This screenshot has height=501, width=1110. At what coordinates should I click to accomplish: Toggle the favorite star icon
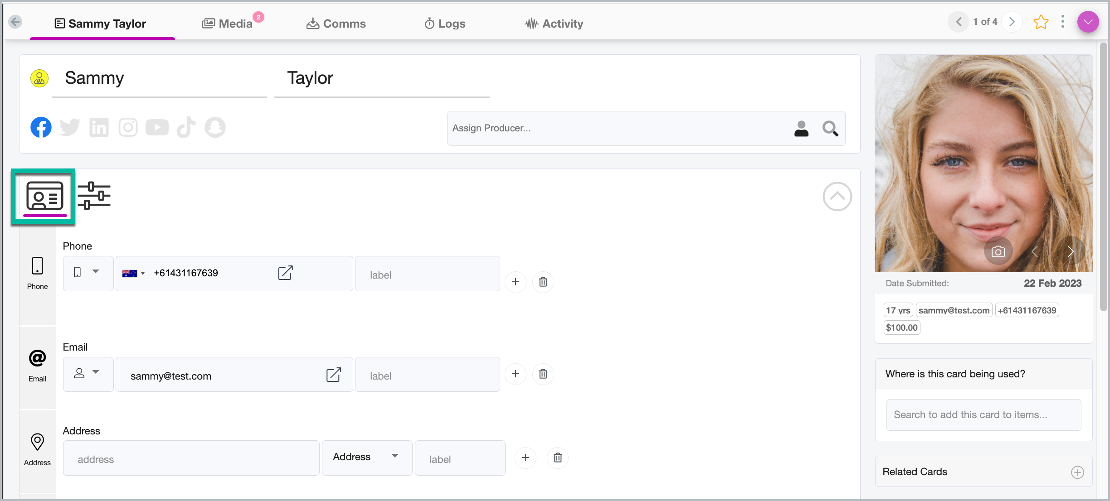pos(1041,22)
